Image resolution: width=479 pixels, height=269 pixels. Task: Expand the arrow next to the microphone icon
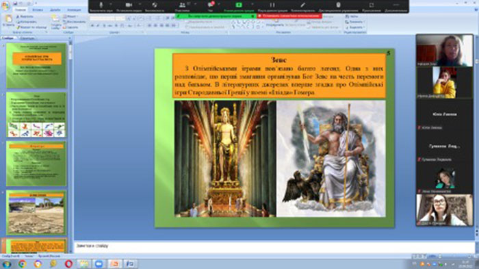(x=111, y=4)
